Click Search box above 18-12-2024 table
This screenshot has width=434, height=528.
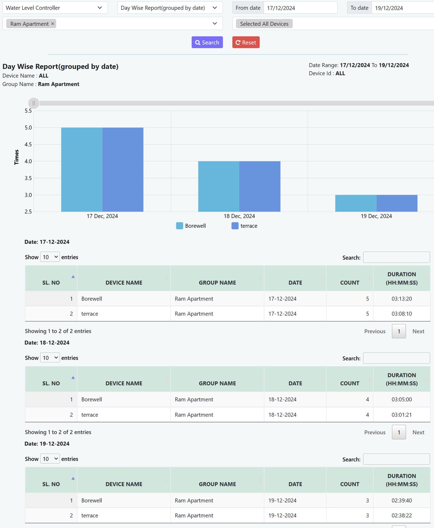click(396, 358)
